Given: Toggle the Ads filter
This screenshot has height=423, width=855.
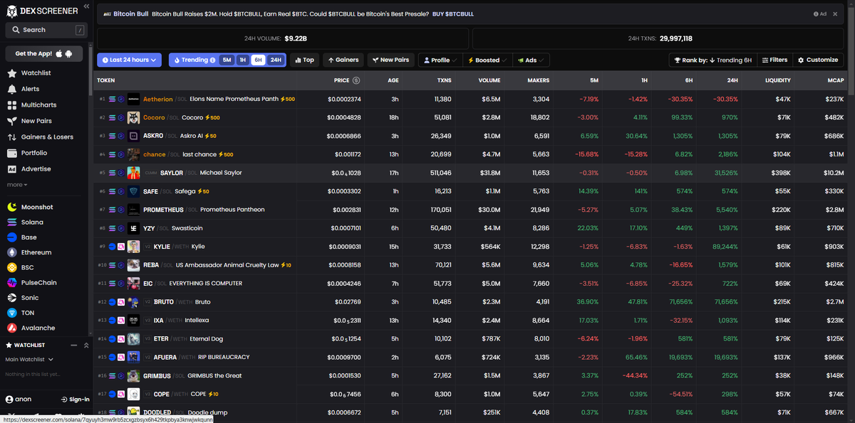Looking at the screenshot, I should [x=531, y=60].
